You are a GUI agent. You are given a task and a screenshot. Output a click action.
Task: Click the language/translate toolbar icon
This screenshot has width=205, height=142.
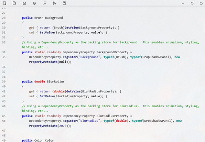tap(54, 3)
